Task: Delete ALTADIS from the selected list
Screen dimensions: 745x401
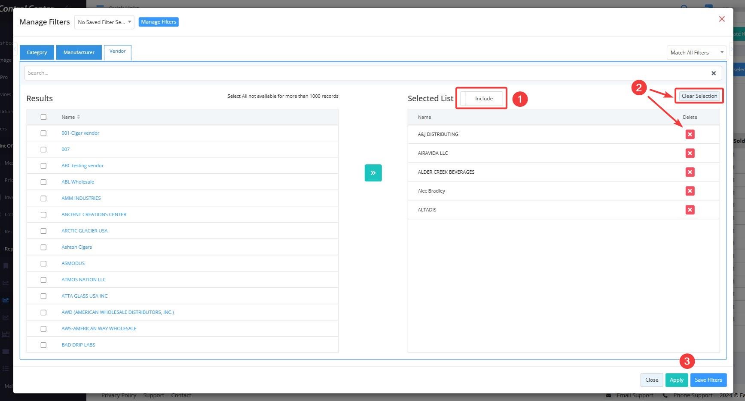Action: [x=690, y=210]
